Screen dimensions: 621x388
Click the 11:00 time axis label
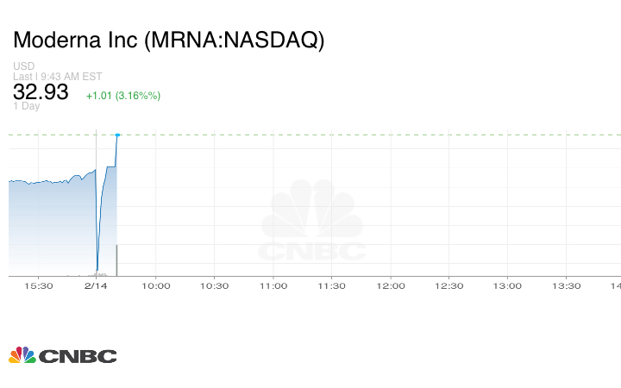pyautogui.click(x=273, y=285)
